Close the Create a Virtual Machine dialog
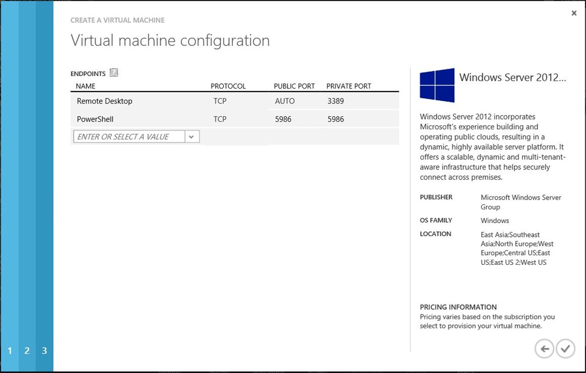Screen dimensions: 586x373 [x=574, y=13]
